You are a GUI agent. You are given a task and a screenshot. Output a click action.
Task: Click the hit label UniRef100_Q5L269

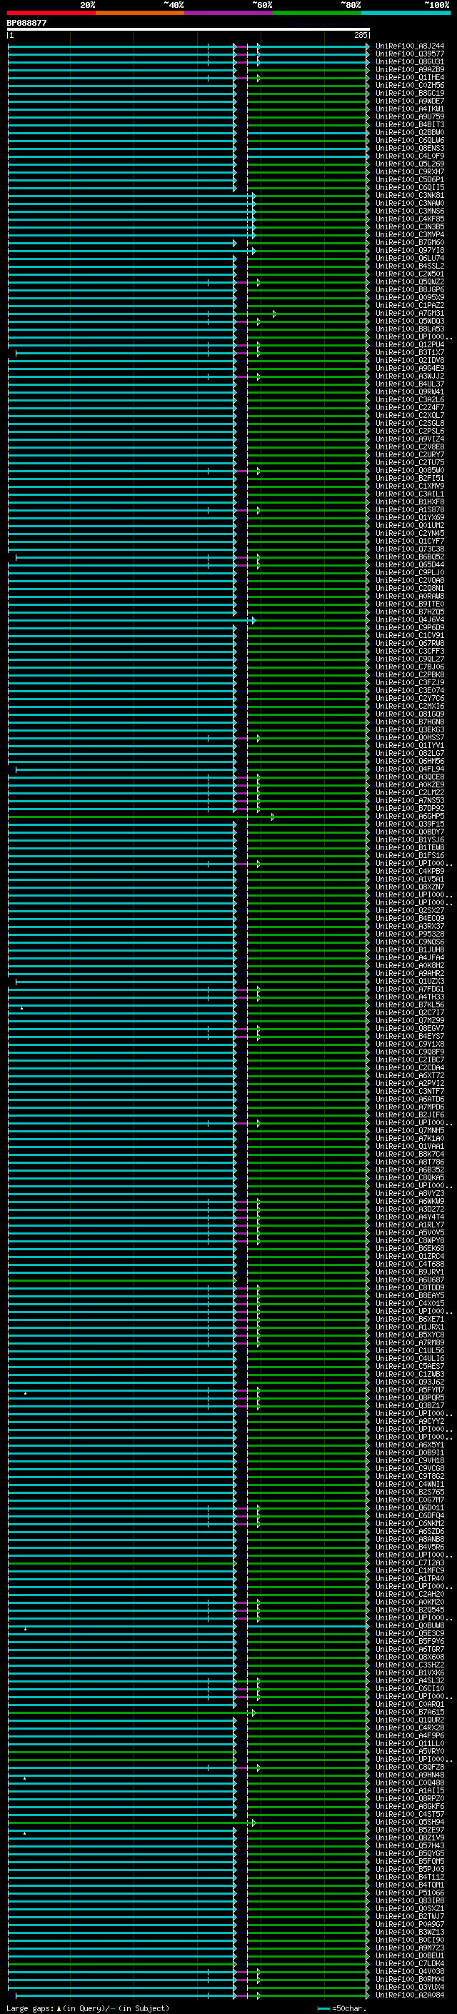tap(410, 164)
